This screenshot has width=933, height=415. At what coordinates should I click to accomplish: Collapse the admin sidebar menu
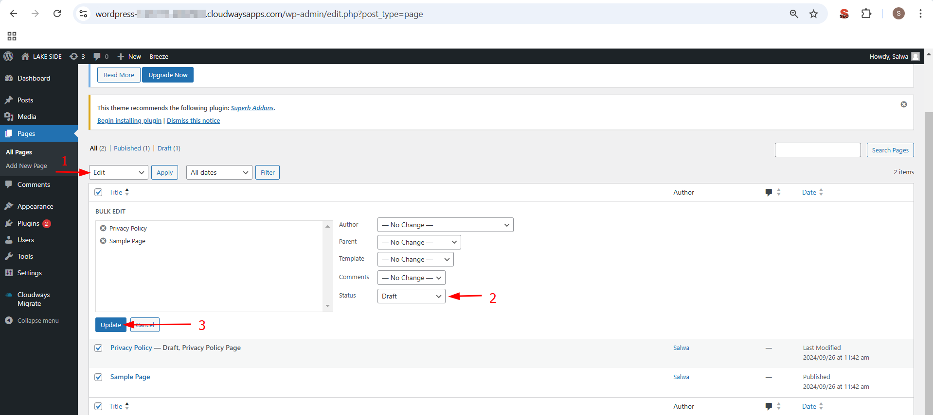(x=32, y=320)
